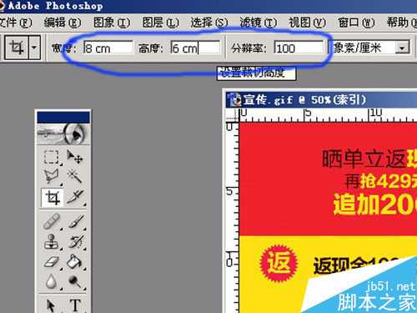Image resolution: width=417 pixels, height=313 pixels.
Task: Select the Rectangular Marquee tool
Action: [x=52, y=157]
